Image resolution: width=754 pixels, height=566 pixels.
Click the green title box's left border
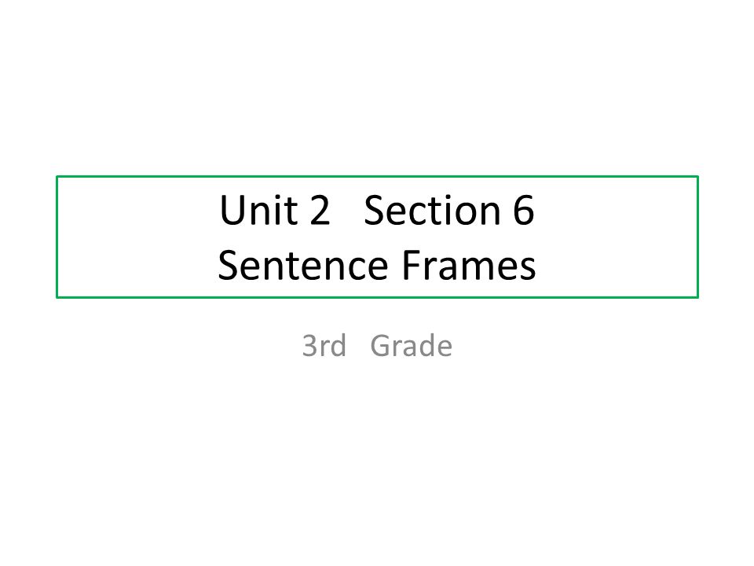(57, 237)
